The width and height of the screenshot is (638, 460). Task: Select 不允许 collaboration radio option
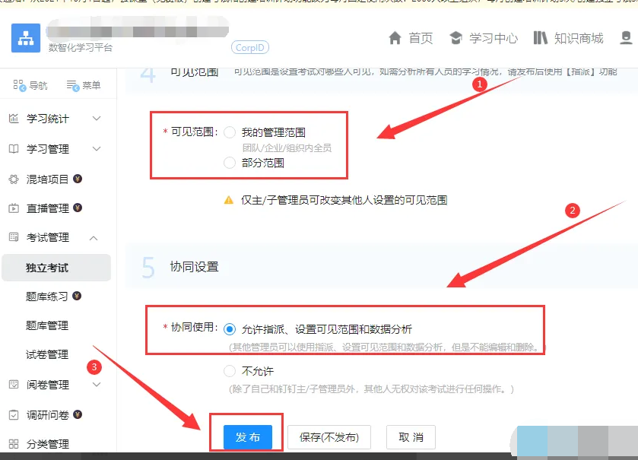click(230, 371)
